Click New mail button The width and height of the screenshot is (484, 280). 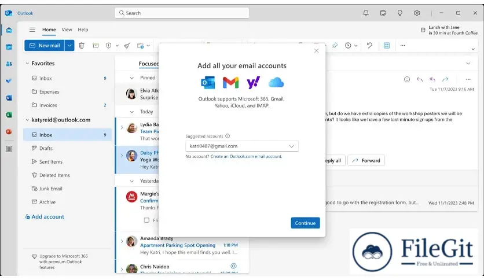pos(45,46)
